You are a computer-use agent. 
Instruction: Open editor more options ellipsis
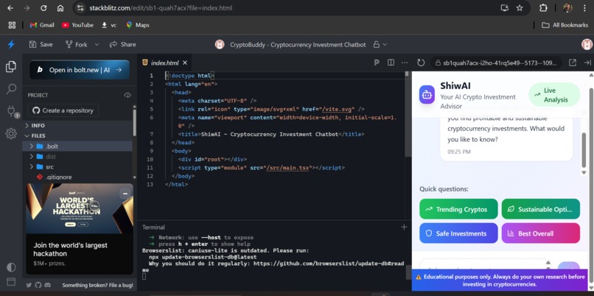coord(405,63)
